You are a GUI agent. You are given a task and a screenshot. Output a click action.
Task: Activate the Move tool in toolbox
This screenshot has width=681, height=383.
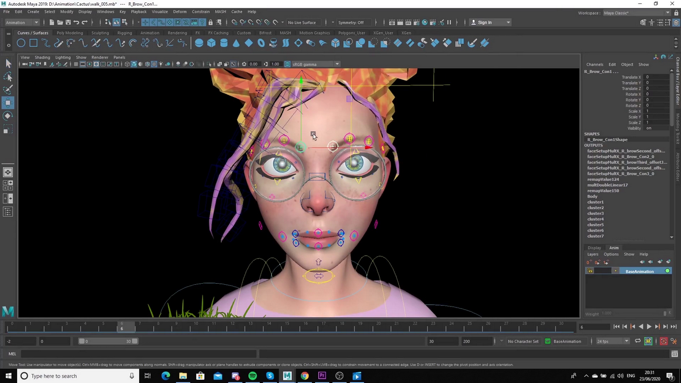point(8,103)
